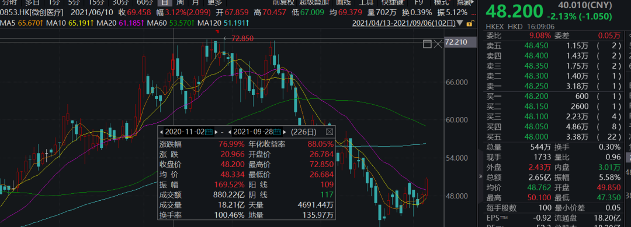Select the 5分 five-minute period tab
Viewport: 631px width, 227px height.
(x=74, y=2)
